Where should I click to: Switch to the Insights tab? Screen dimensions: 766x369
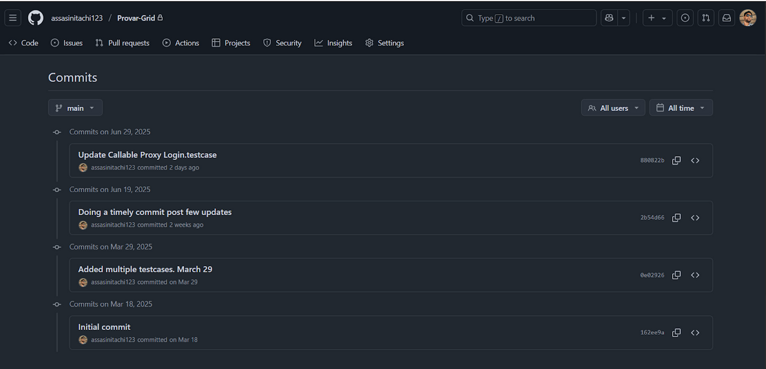(333, 43)
